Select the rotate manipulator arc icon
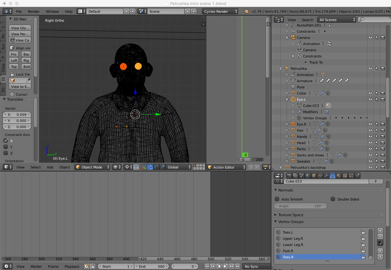The height and width of the screenshot is (270, 391). (x=156, y=167)
